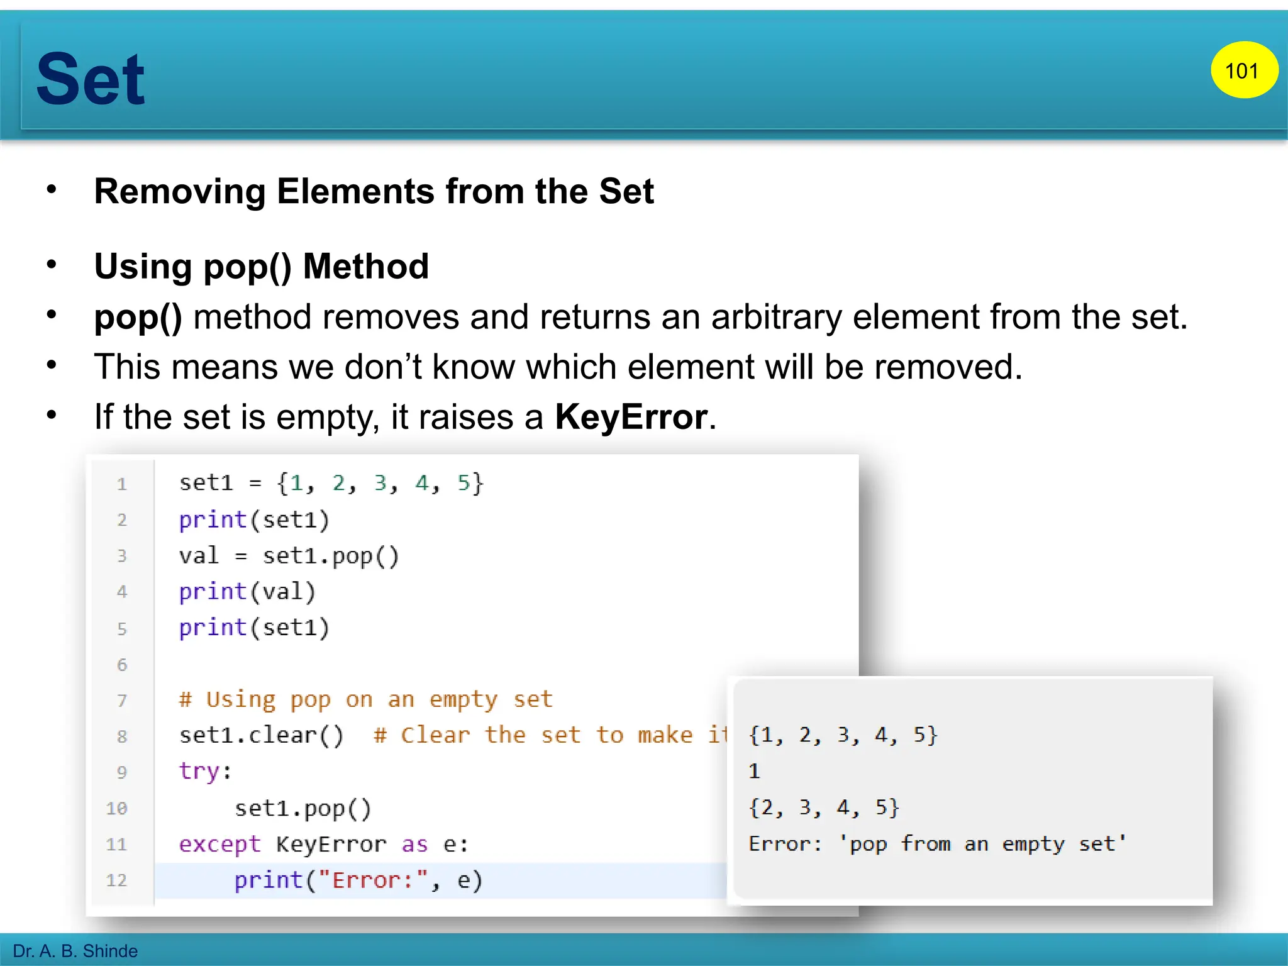
Task: Click the slide title "Set"
Action: click(91, 79)
